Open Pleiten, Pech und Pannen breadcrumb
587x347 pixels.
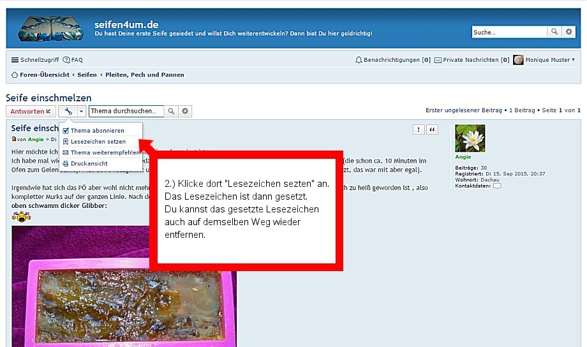(x=144, y=75)
